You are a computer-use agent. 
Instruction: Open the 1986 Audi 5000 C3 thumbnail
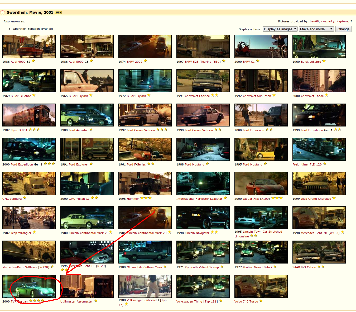coord(87,46)
